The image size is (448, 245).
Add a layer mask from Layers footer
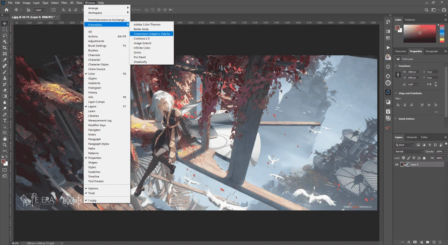(415, 242)
